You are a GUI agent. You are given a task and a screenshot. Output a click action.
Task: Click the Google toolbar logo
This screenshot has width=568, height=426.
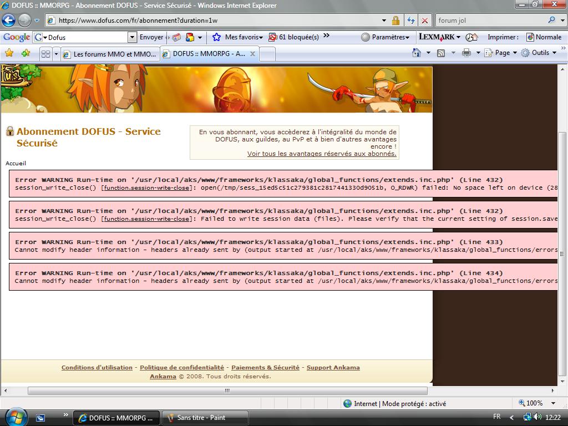pyautogui.click(x=16, y=37)
